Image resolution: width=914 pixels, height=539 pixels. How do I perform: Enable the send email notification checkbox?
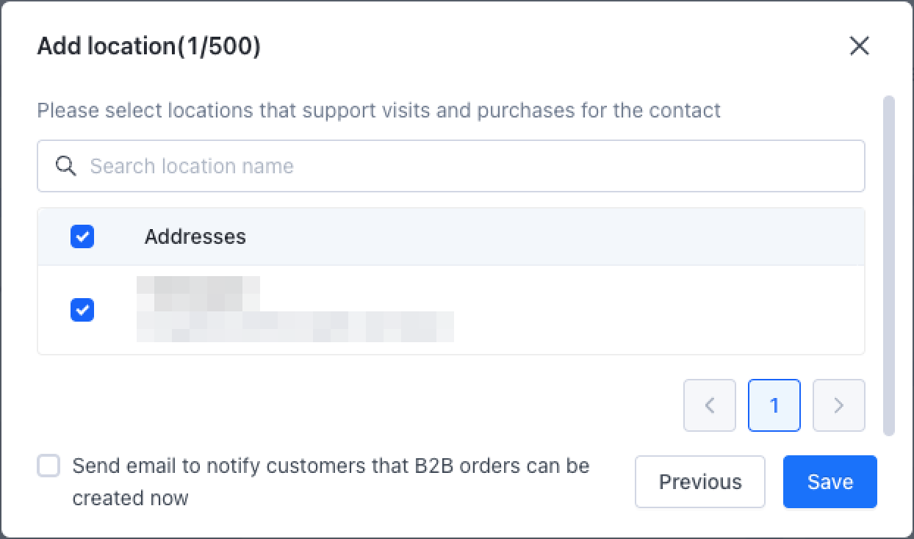48,466
